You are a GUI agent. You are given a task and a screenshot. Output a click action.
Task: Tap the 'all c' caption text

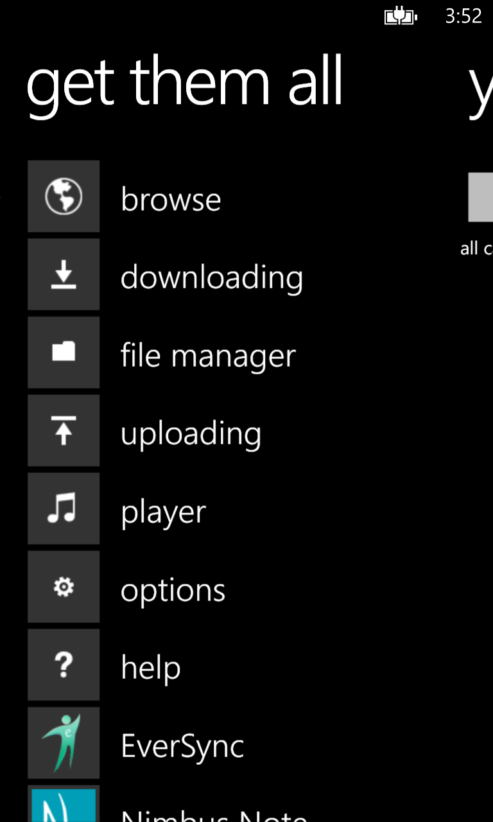(x=476, y=249)
